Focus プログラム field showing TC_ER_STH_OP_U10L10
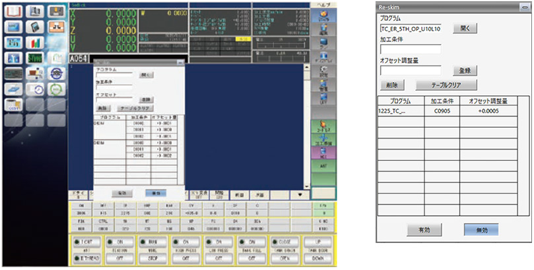534x270 pixels. tap(411, 29)
